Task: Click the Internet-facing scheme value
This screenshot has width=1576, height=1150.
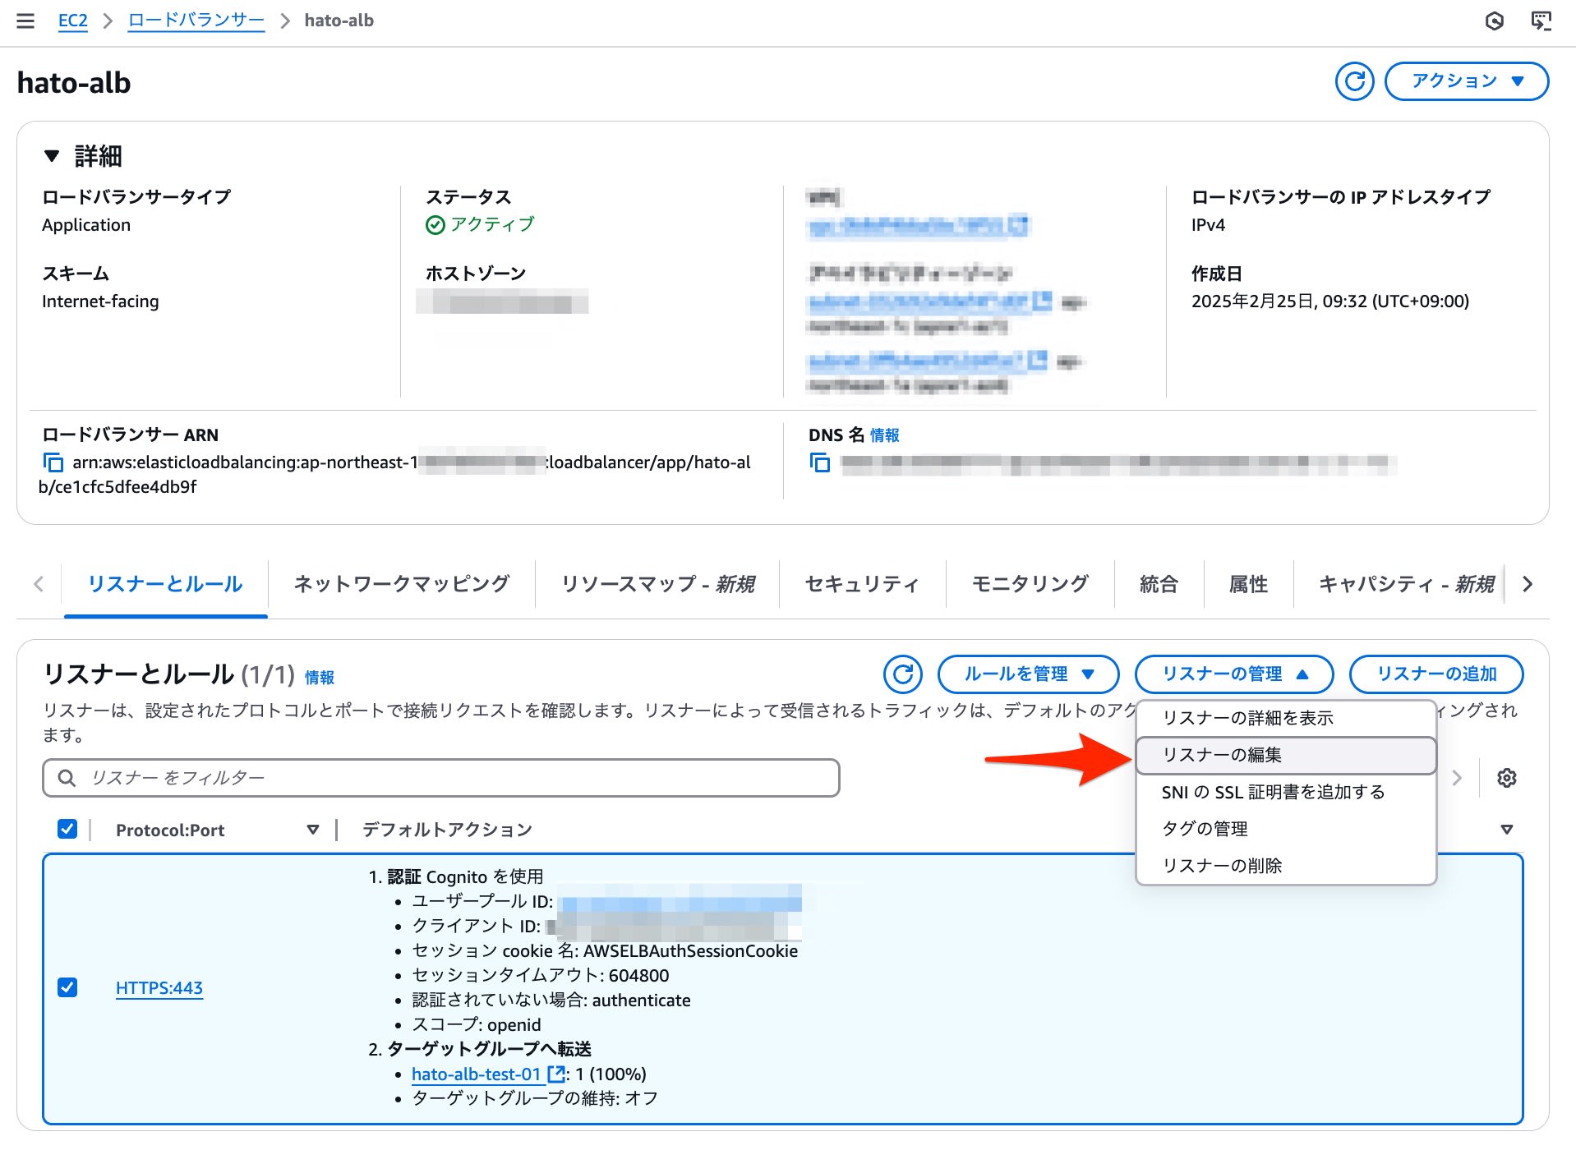Action: [100, 301]
